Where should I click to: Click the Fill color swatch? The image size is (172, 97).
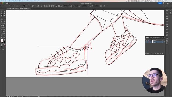click(2, 40)
